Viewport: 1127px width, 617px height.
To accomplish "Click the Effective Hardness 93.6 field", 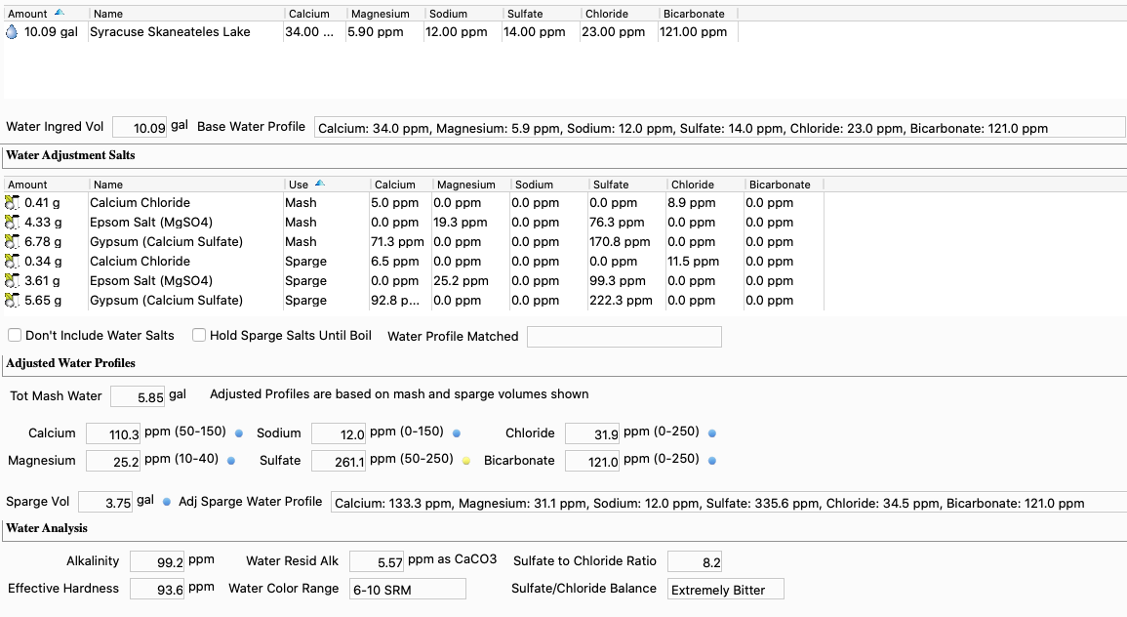I will tap(157, 589).
